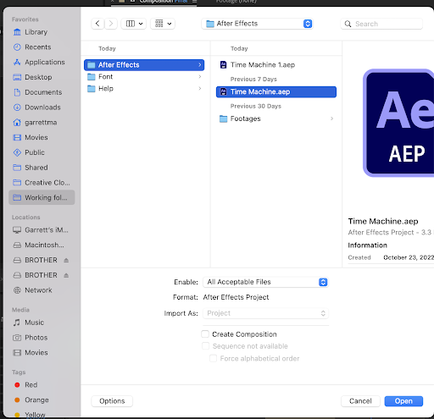Expand the Help folder chevron
434x419 pixels.
pyautogui.click(x=200, y=89)
